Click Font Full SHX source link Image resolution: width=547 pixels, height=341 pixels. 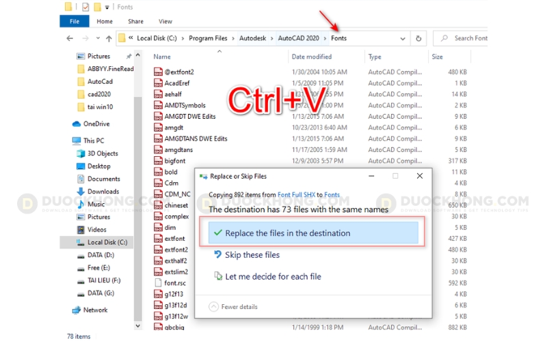pyautogui.click(x=296, y=195)
